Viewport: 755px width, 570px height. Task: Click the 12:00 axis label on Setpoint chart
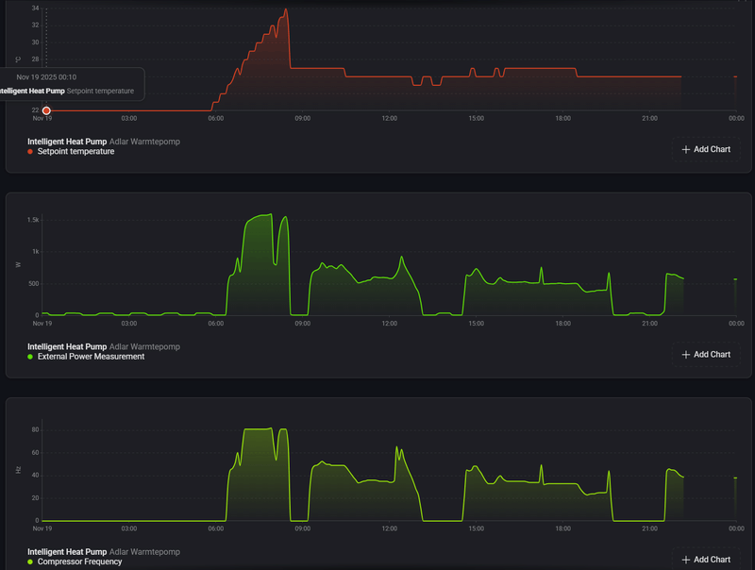pyautogui.click(x=390, y=118)
